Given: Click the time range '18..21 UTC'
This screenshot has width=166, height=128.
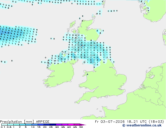Looking at the screenshot, I should click(137, 122).
